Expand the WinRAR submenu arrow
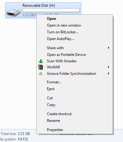123x142 pixels. pyautogui.click(x=109, y=67)
